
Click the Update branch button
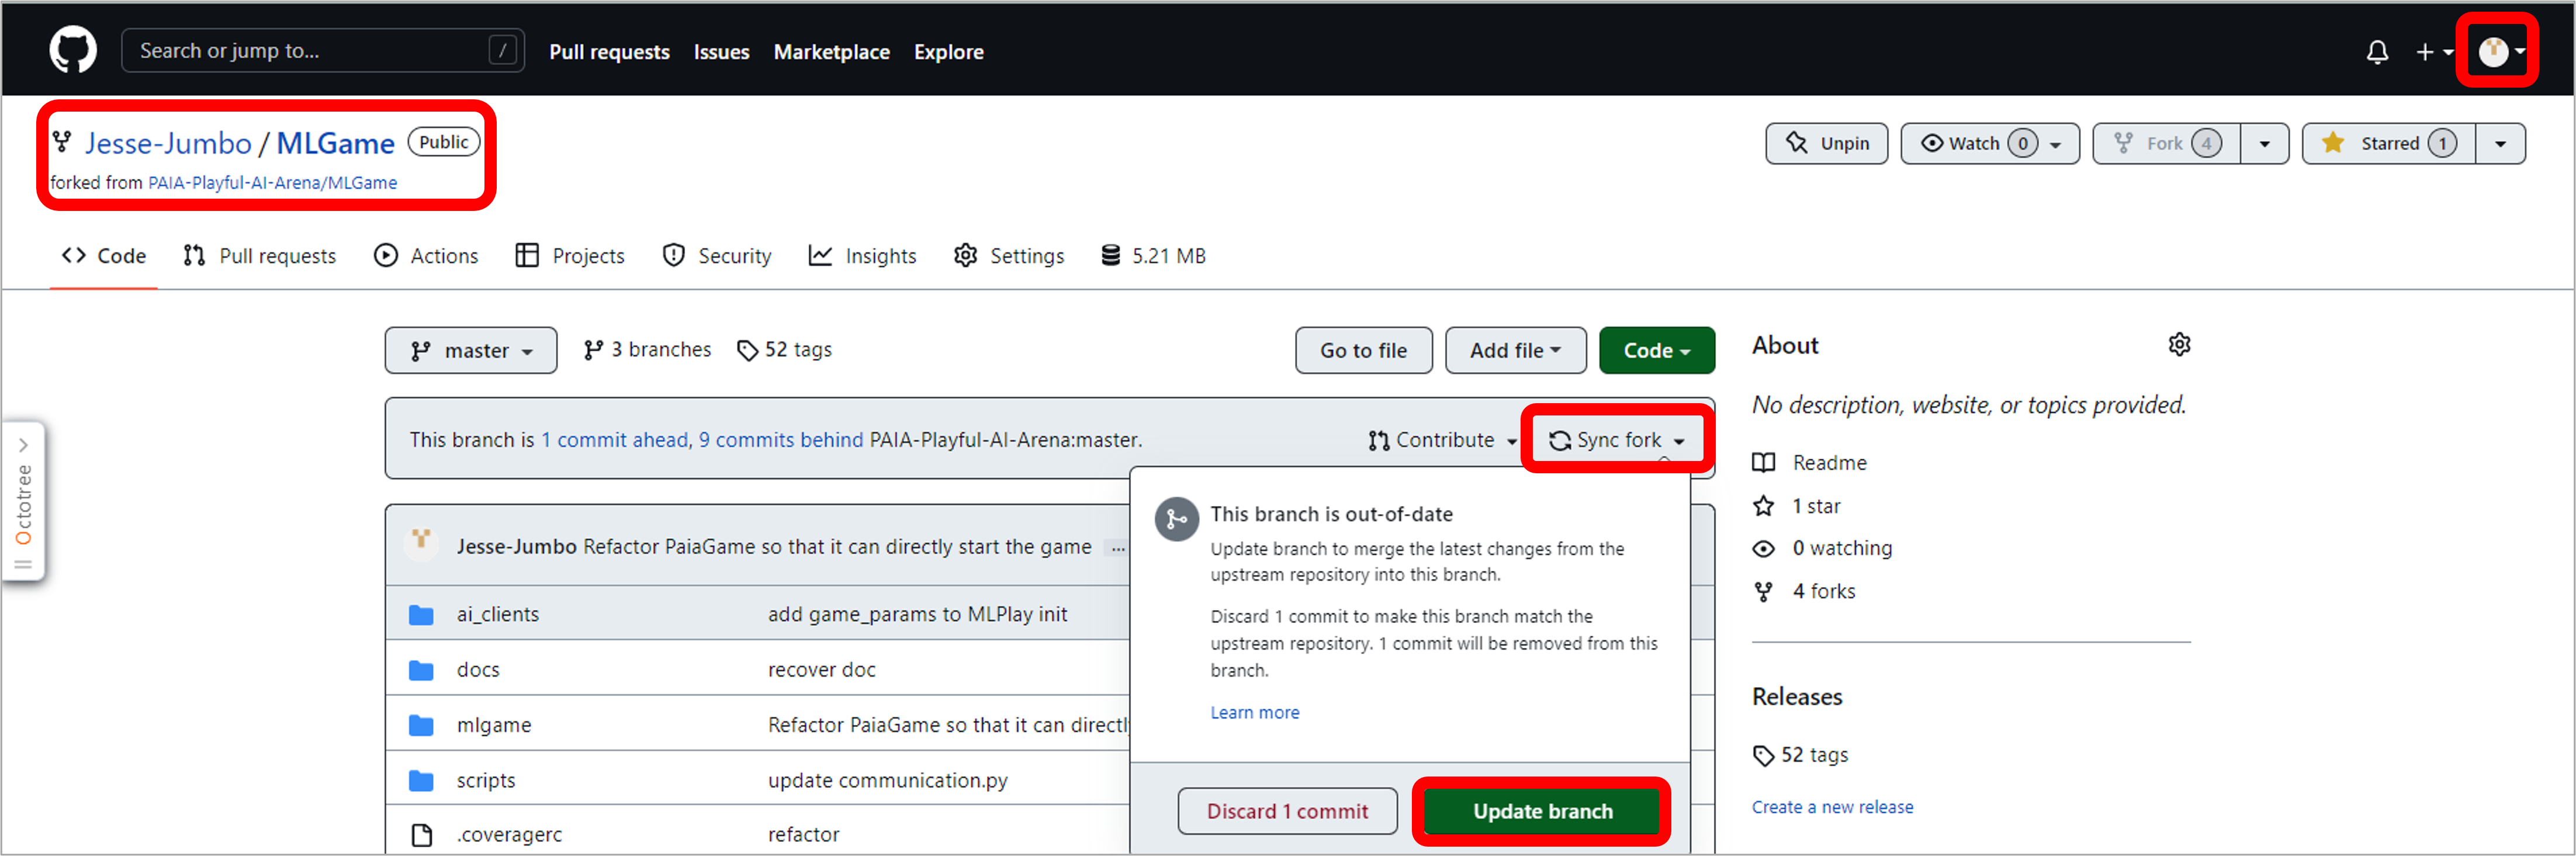coord(1541,811)
